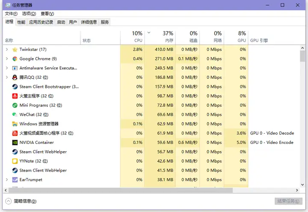Click the vertical scrollbar up arrow
The image size is (308, 212).
(x=302, y=48)
